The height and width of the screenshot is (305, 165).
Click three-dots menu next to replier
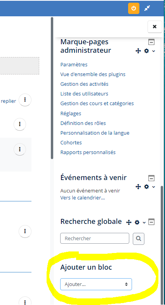point(25,100)
